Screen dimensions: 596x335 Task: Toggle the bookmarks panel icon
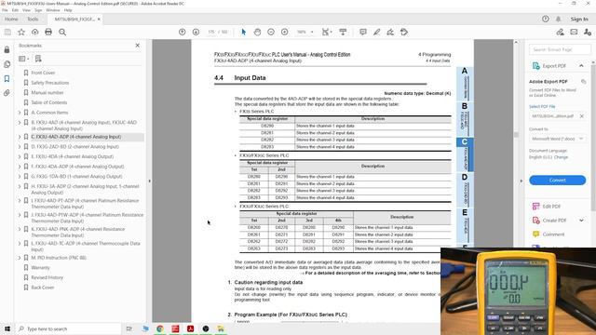(x=7, y=78)
